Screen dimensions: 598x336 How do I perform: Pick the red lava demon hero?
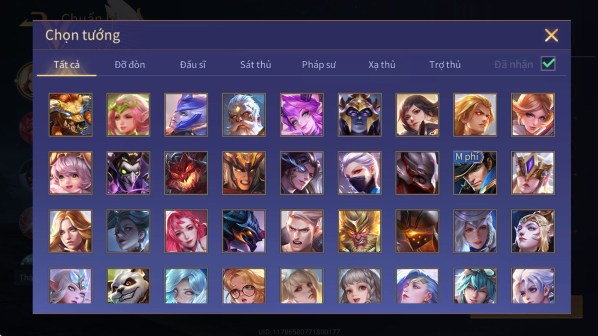pyautogui.click(x=186, y=173)
